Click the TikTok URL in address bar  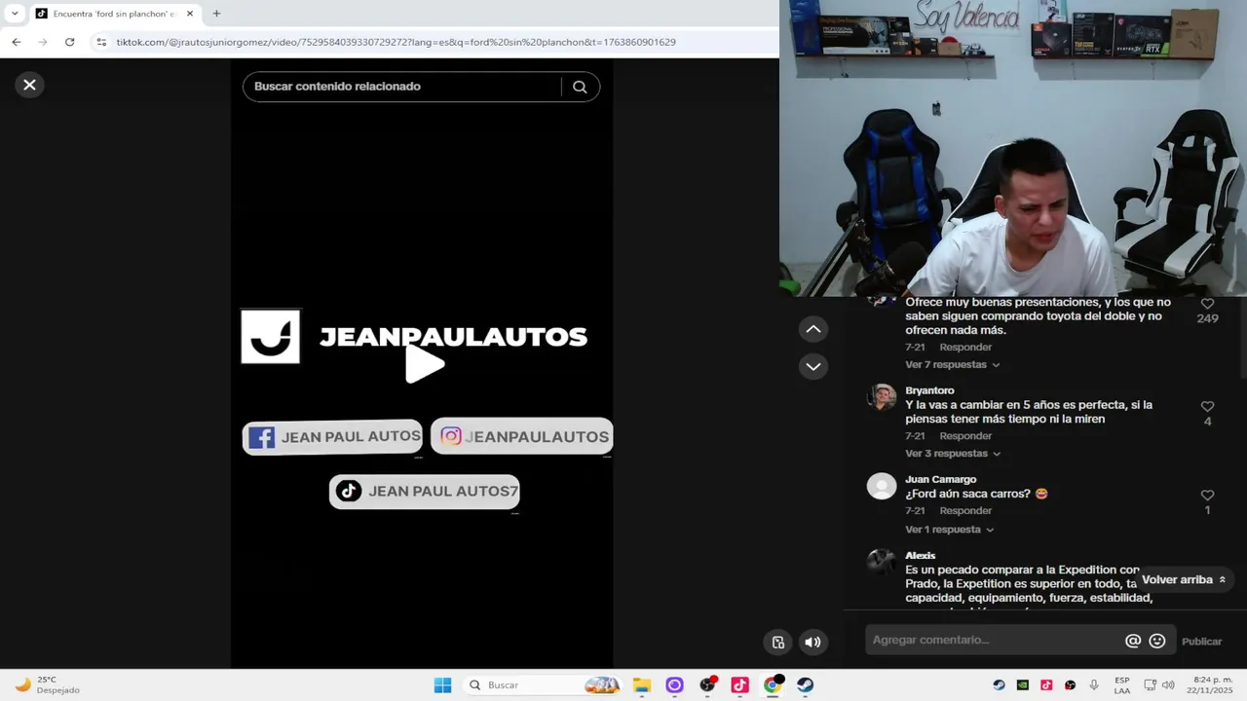click(x=396, y=42)
